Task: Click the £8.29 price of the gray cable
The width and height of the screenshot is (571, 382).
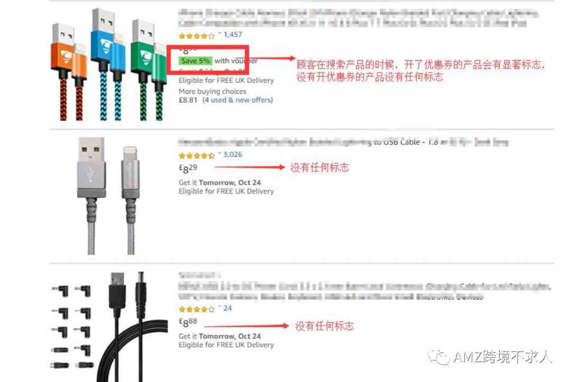Action: 188,168
